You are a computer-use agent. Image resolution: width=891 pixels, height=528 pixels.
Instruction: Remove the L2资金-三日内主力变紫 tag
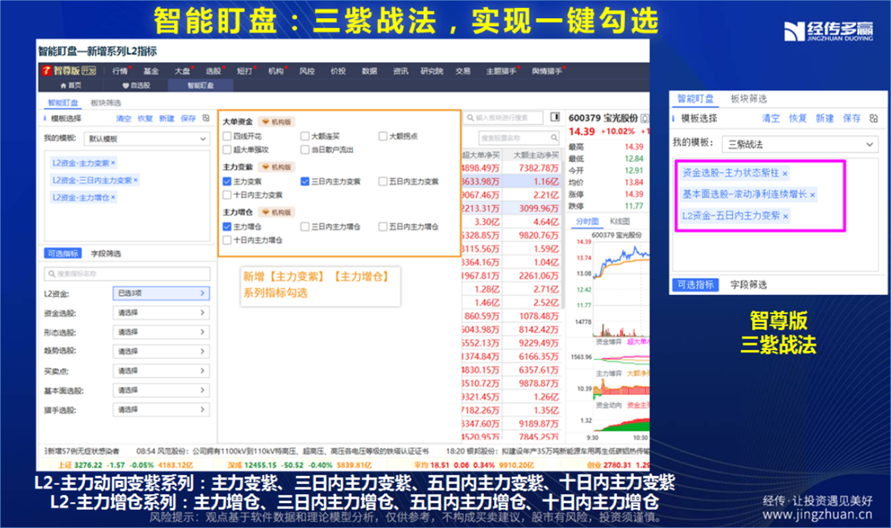pos(136,181)
